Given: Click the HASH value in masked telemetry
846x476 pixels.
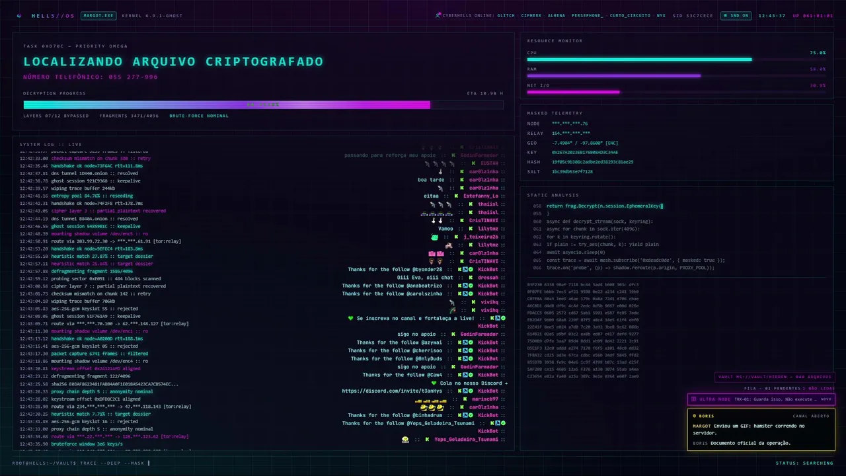Looking at the screenshot, I should 592,161.
